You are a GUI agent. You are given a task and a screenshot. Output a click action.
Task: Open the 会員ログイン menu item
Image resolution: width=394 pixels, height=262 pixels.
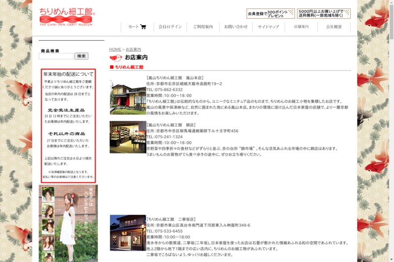[170, 27]
